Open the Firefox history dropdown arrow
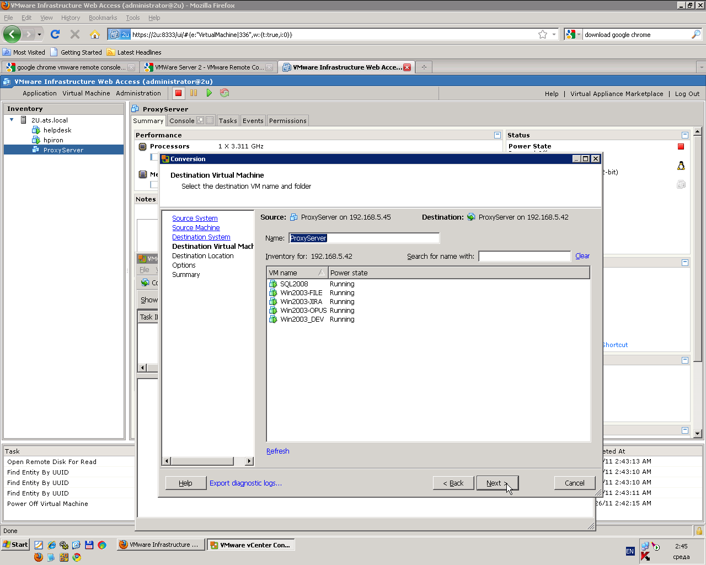Viewport: 706px width, 565px height. pos(39,34)
